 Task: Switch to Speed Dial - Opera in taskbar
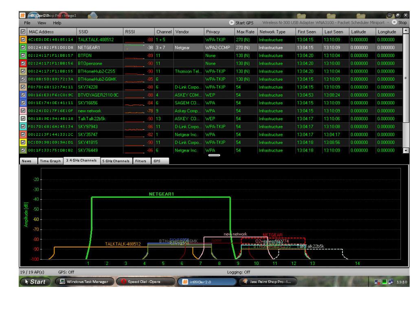pos(146,282)
